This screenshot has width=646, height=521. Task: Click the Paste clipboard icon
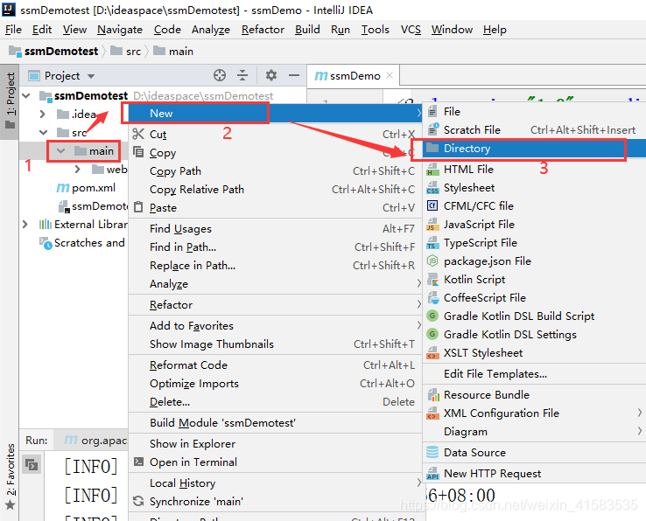pos(138,207)
